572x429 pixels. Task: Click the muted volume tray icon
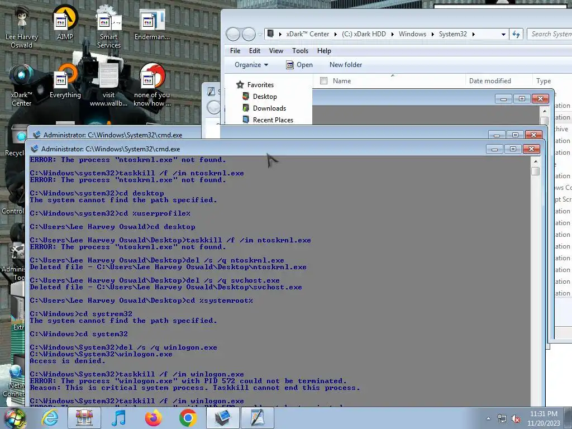(516, 418)
